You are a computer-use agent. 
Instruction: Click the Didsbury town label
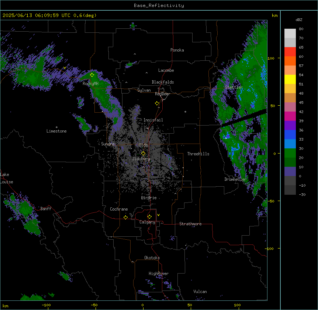[x=141, y=159]
